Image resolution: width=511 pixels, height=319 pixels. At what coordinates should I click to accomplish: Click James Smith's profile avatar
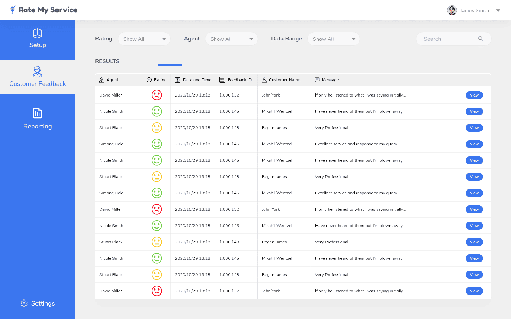(452, 10)
